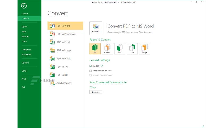Open Options in the sidebar
Image resolution: width=222 pixels, height=128 pixels.
(29, 63)
